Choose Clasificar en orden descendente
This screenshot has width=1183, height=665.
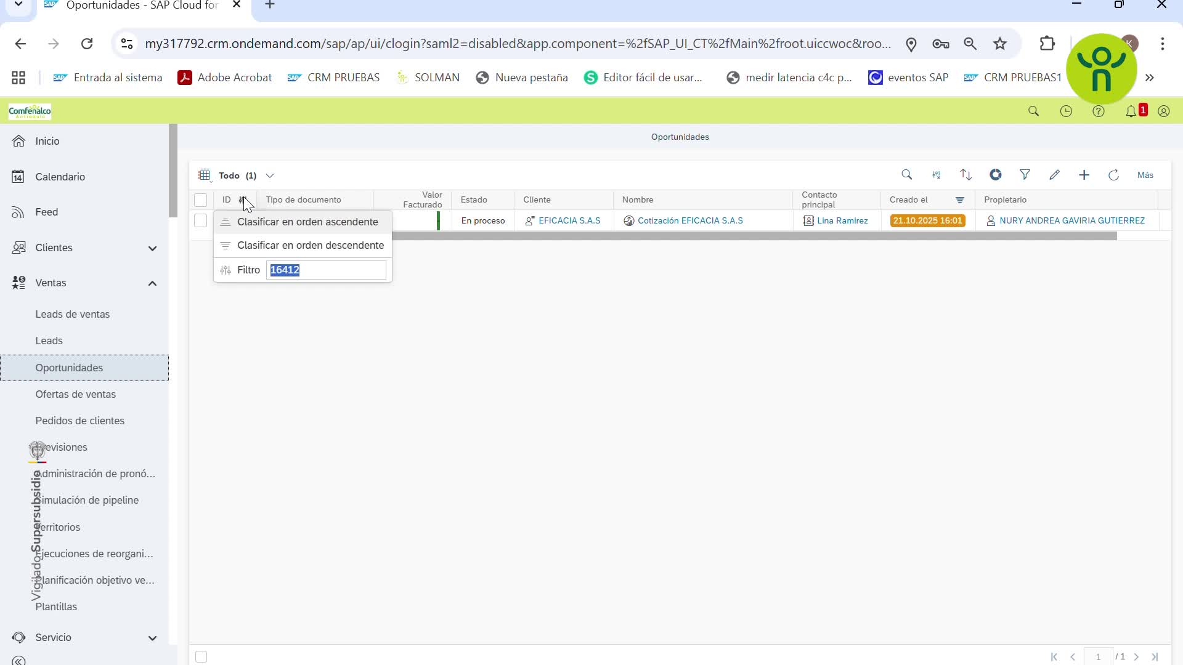(x=310, y=245)
